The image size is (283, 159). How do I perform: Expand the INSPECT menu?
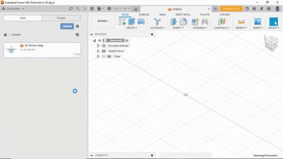[x=241, y=28]
